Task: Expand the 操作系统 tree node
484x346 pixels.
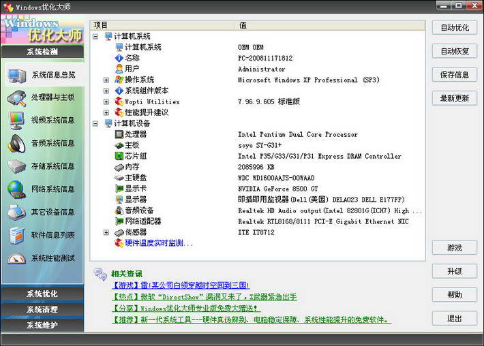Action: pos(106,80)
